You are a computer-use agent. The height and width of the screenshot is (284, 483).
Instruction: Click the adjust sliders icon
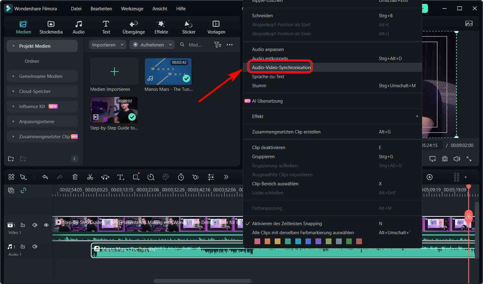[x=211, y=177]
